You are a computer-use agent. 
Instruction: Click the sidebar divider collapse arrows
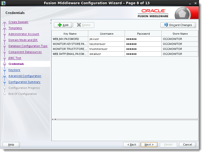[x=51, y=22]
